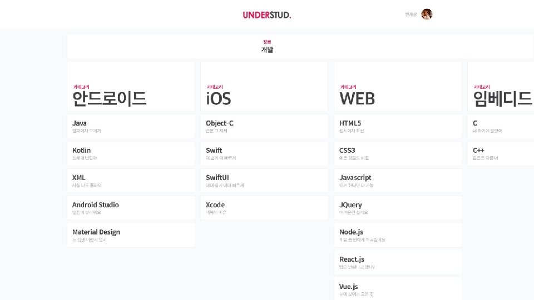Open the React.js card

pos(398,262)
